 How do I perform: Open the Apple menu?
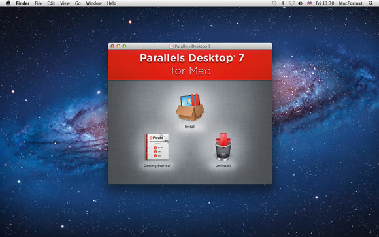coord(8,3)
